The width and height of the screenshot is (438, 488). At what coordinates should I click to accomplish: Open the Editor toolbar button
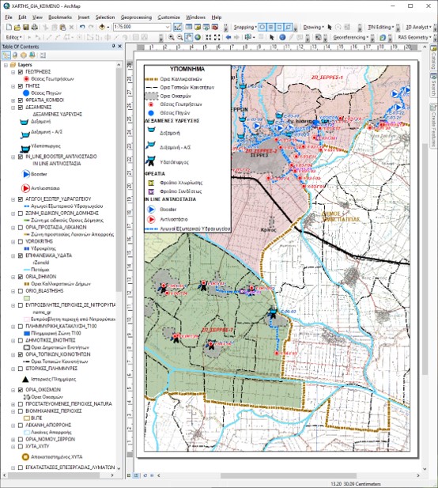[13, 37]
